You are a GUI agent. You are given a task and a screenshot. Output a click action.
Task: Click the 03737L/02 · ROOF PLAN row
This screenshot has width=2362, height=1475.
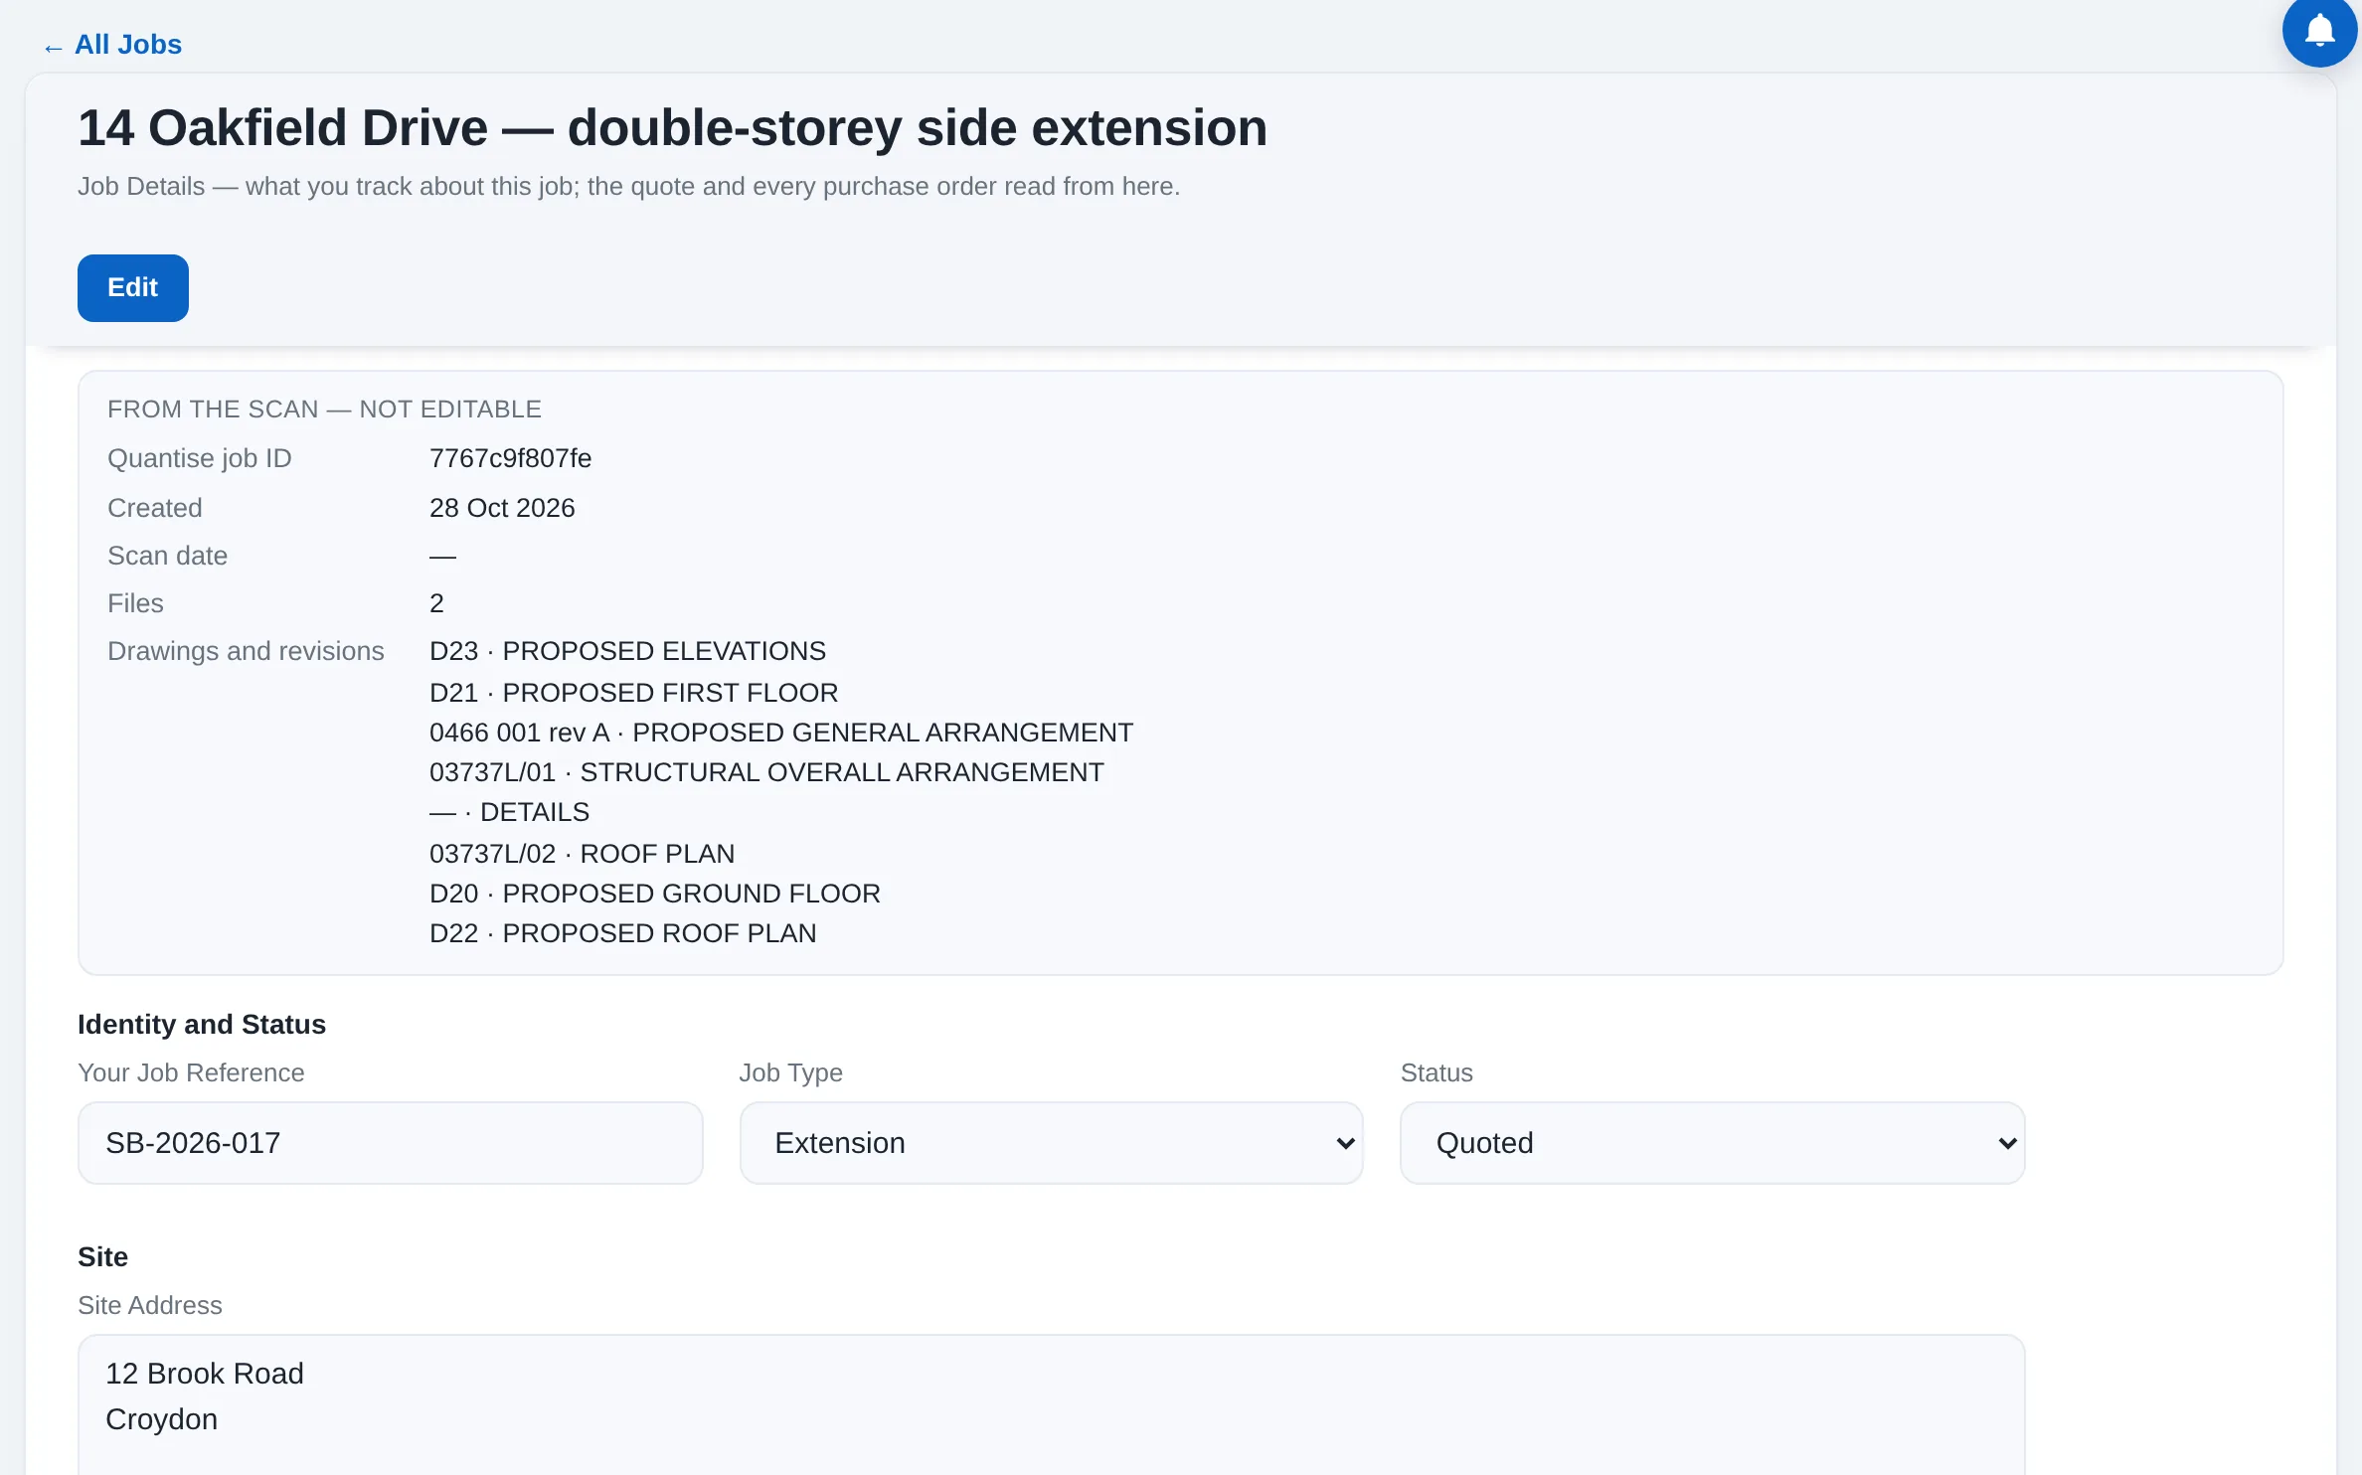click(582, 854)
